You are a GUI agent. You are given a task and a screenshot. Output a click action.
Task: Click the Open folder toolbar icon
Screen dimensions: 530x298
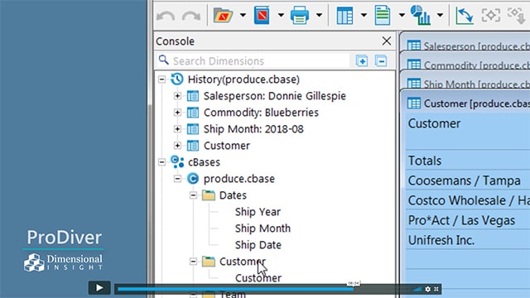pos(223,15)
